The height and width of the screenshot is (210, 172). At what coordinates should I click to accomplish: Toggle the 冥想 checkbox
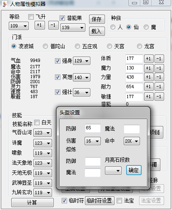pyautogui.click(x=57, y=77)
